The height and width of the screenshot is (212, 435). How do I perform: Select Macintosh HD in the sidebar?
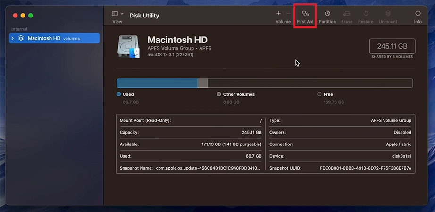click(54, 38)
